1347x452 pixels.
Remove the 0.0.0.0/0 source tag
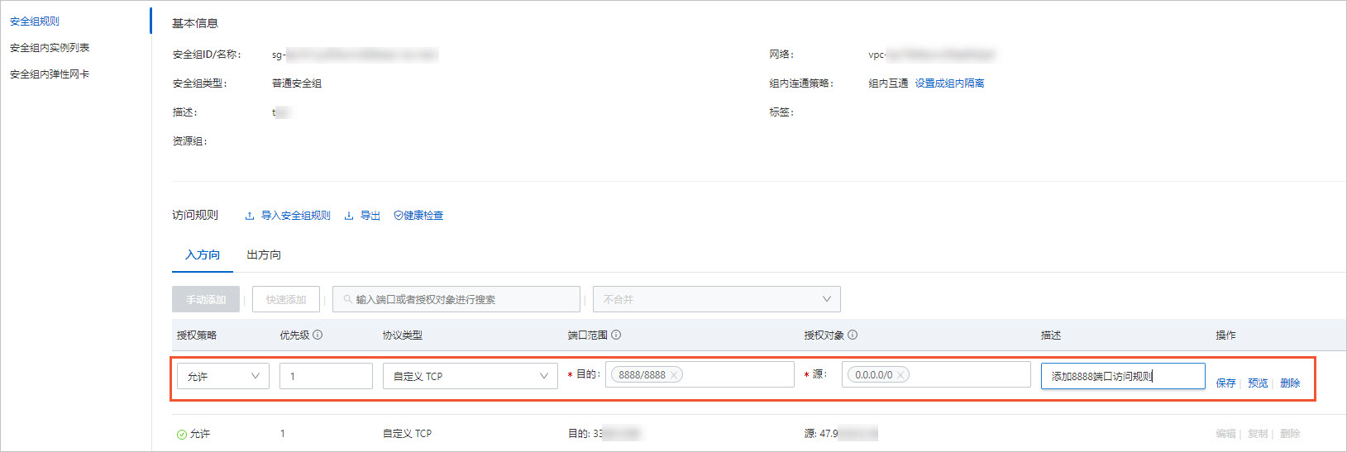pyautogui.click(x=901, y=375)
